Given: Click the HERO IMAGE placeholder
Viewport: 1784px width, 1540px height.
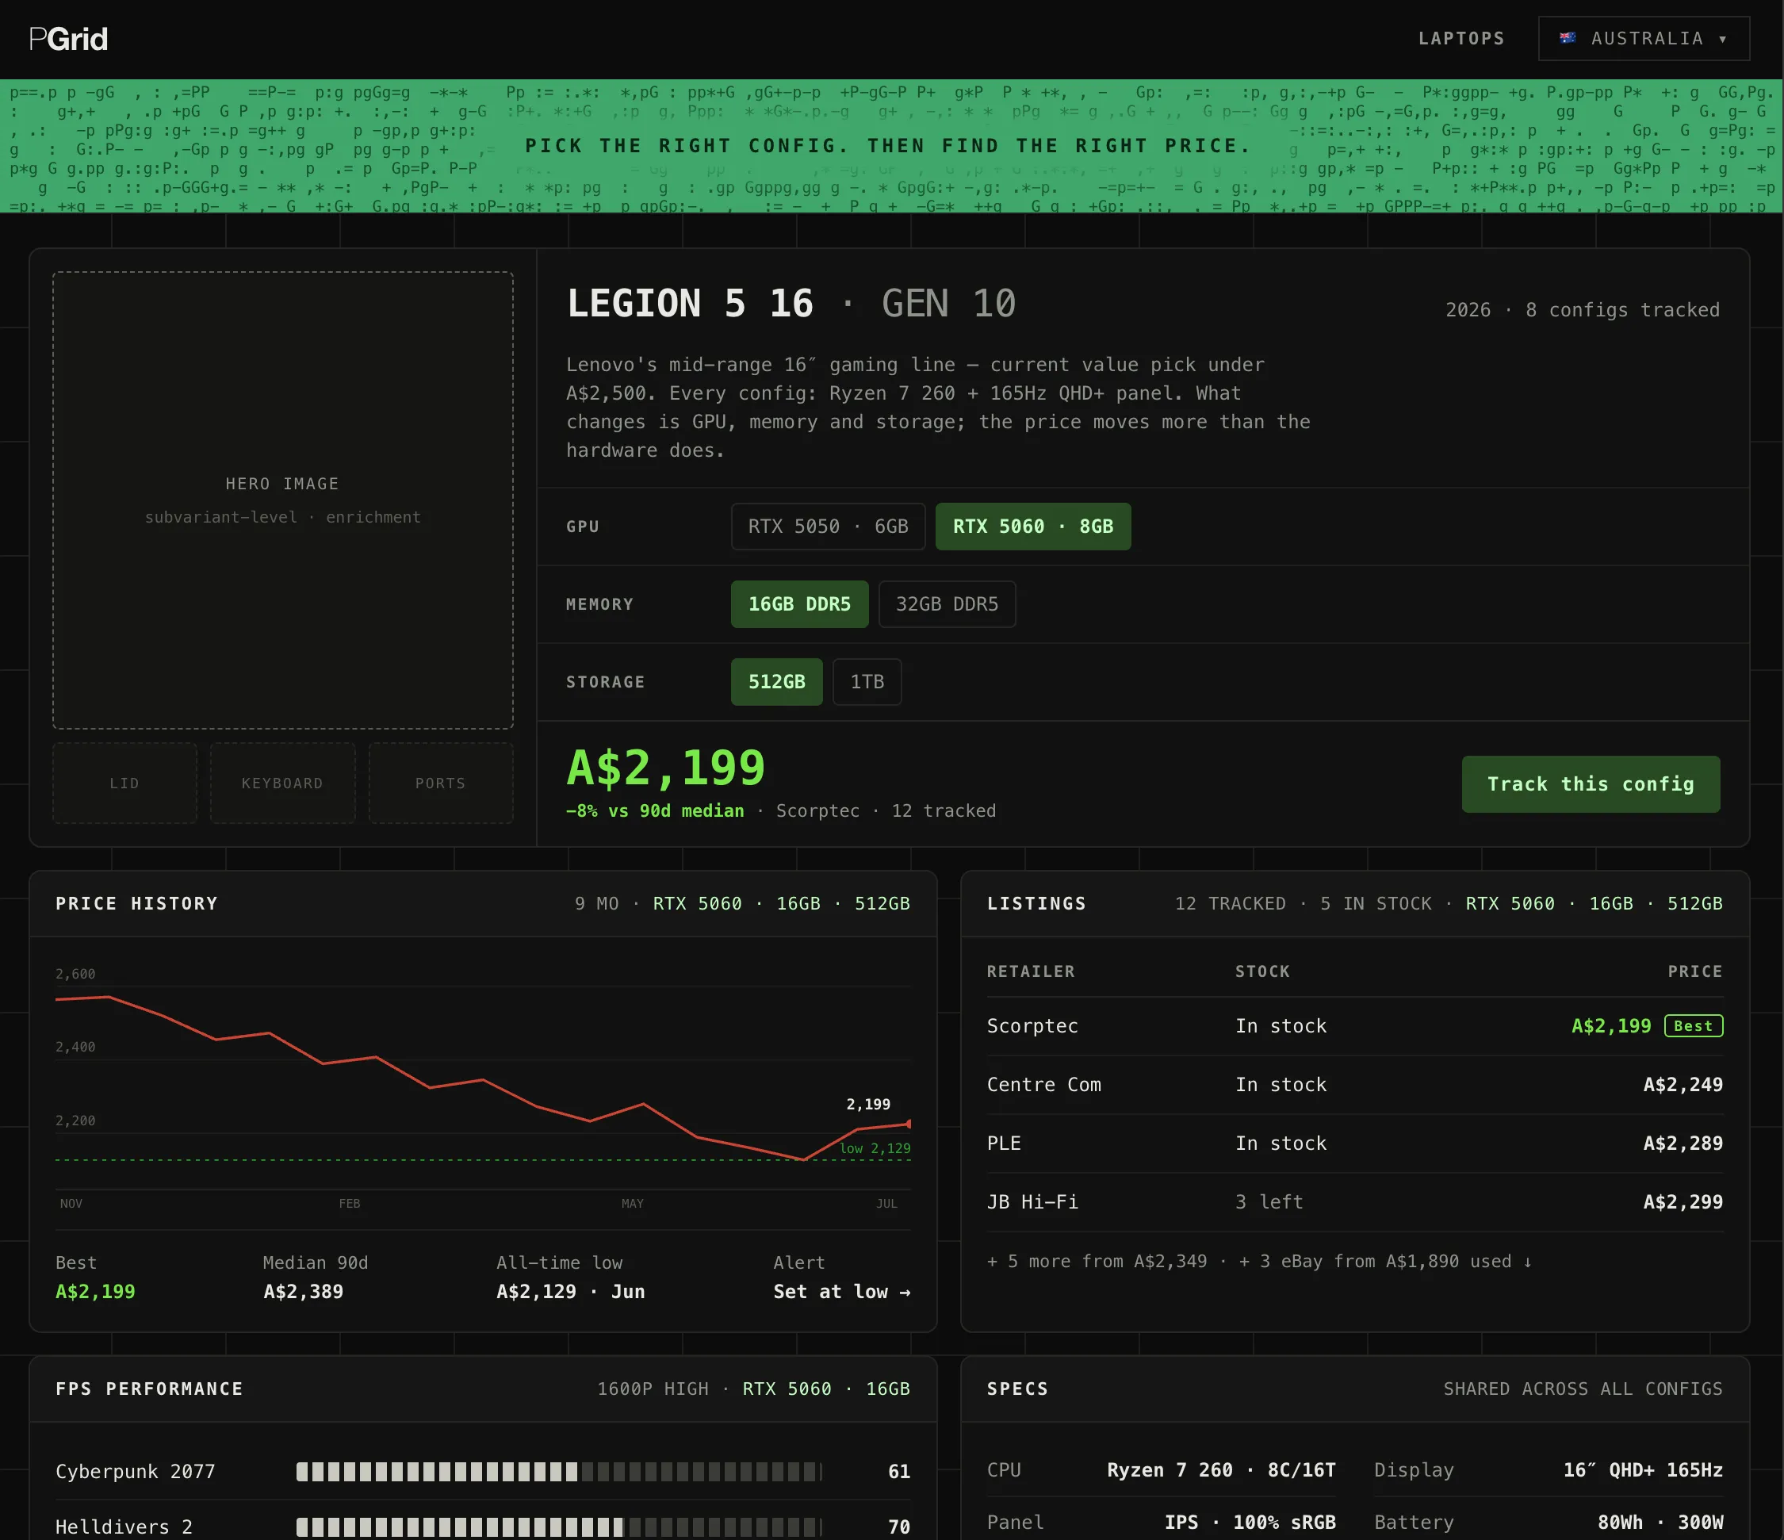Looking at the screenshot, I should click(283, 500).
